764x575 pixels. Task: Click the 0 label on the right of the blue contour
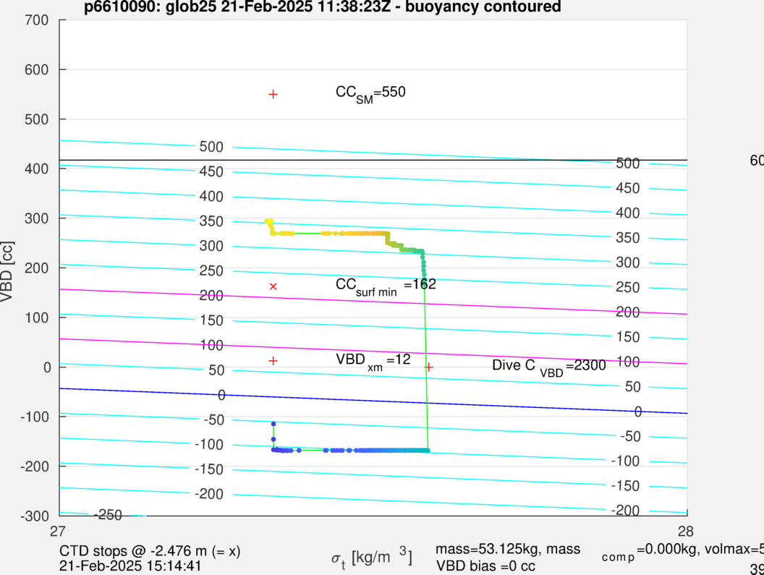click(638, 412)
